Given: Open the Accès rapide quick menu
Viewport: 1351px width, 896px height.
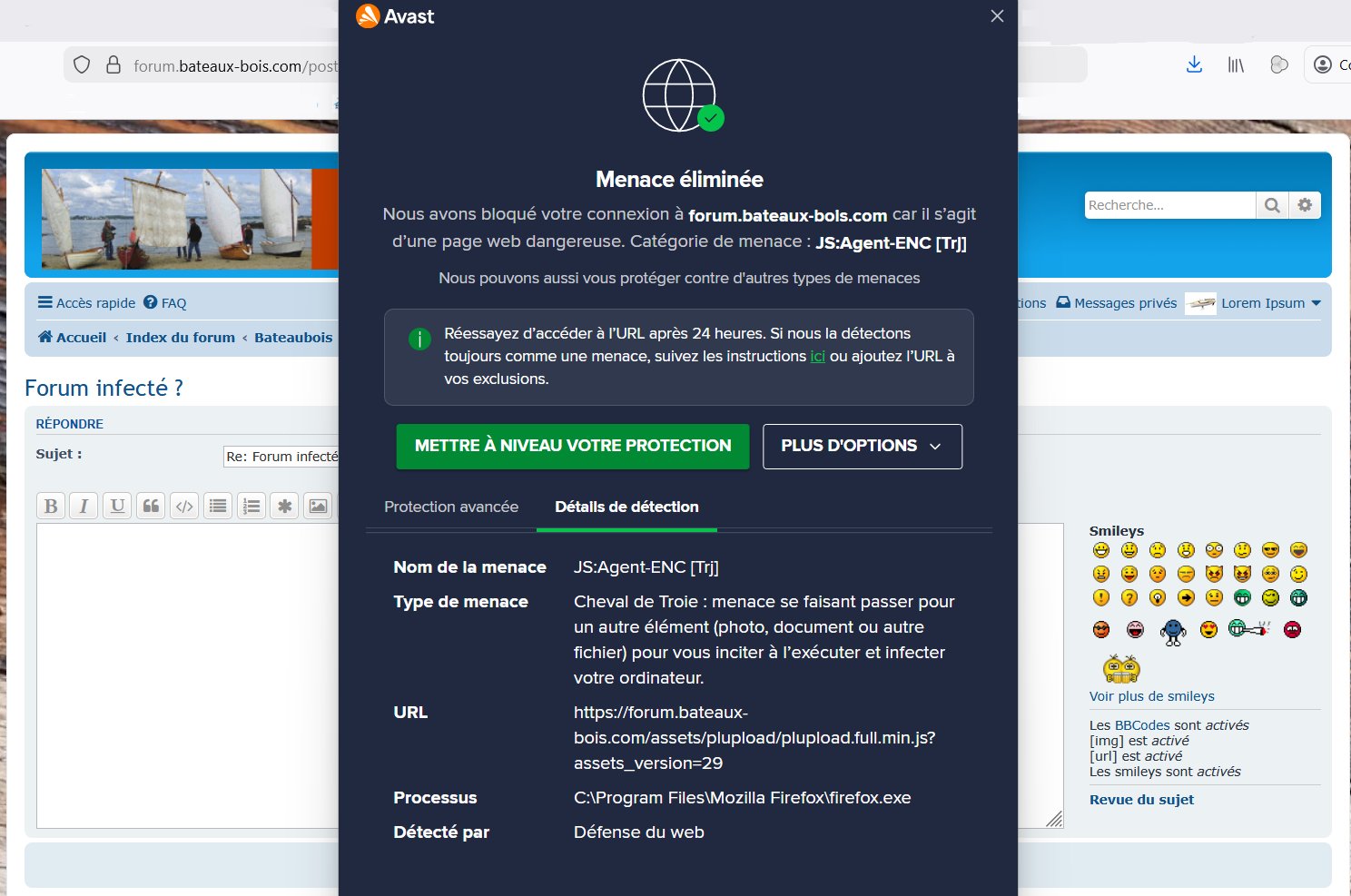Looking at the screenshot, I should tap(86, 303).
